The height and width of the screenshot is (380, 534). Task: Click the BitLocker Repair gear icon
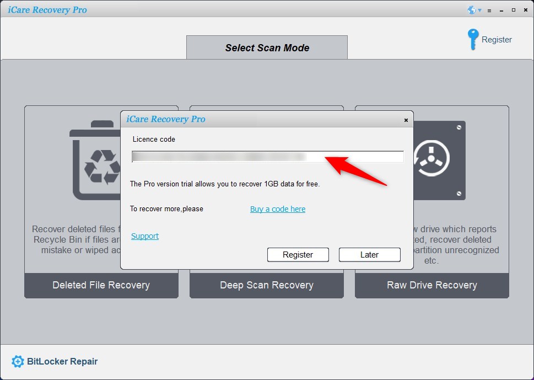(18, 362)
